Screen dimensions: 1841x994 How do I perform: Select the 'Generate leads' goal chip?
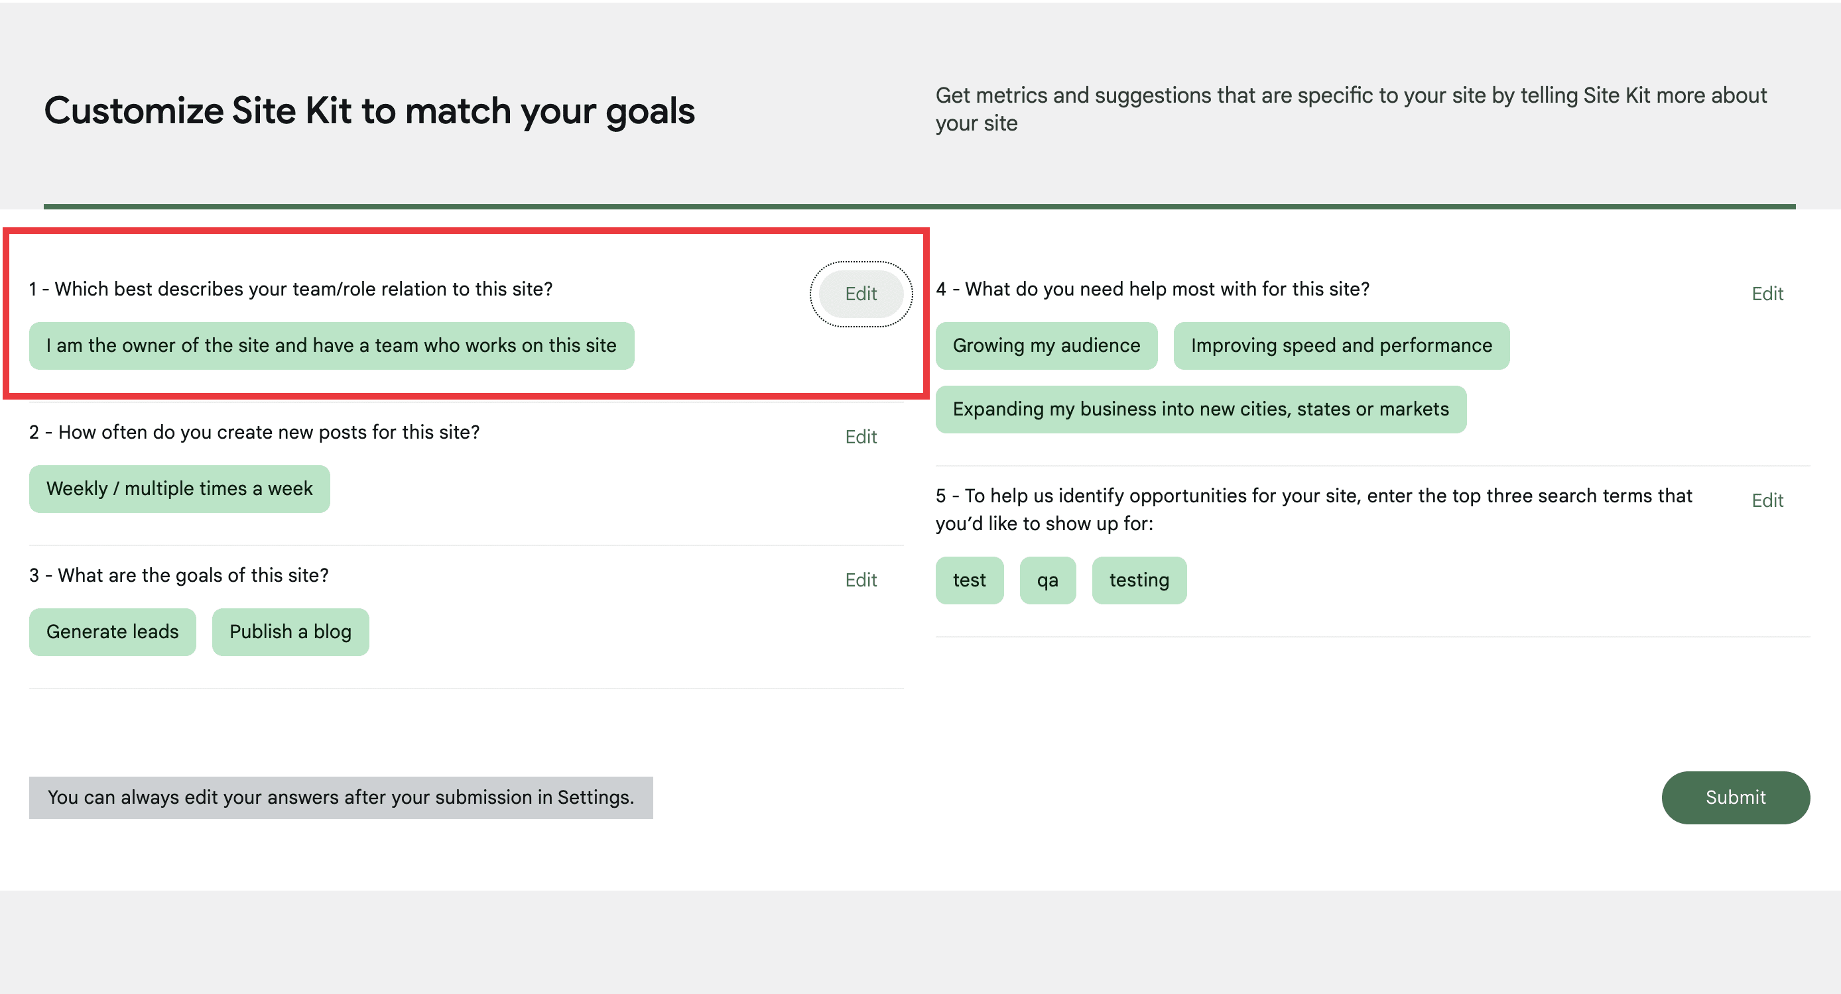[112, 632]
